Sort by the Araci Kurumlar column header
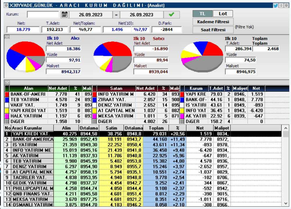This screenshot has height=209, width=291. [x=33, y=128]
